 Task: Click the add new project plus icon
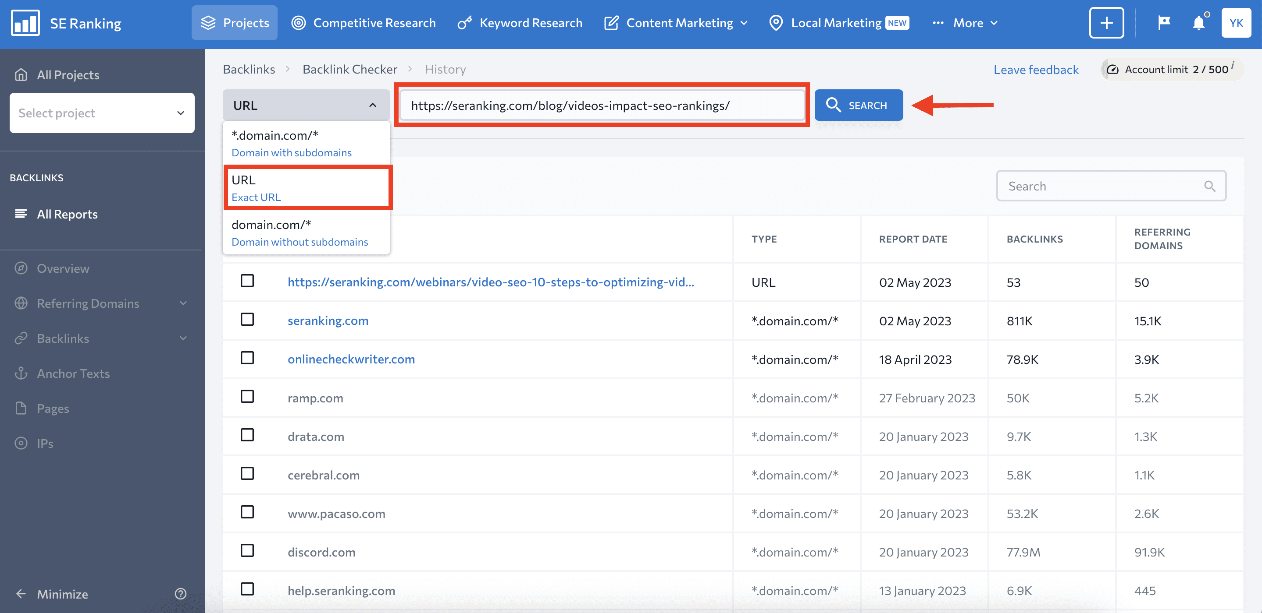pyautogui.click(x=1106, y=22)
